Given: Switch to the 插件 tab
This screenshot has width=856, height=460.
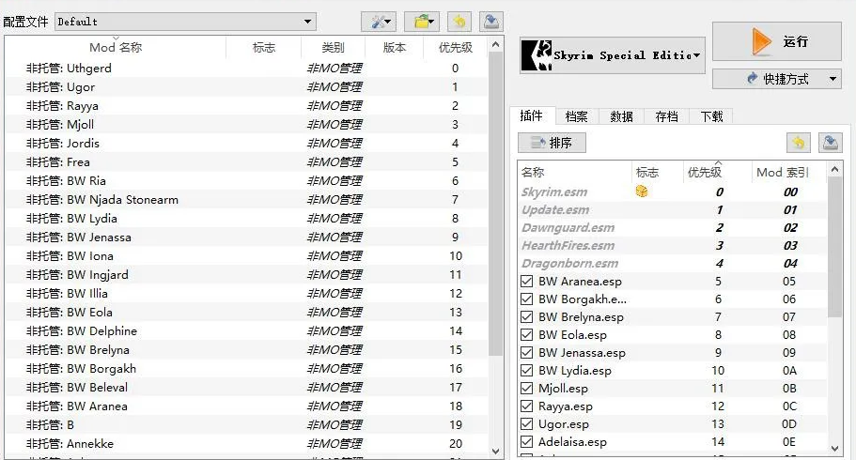Looking at the screenshot, I should [x=532, y=115].
